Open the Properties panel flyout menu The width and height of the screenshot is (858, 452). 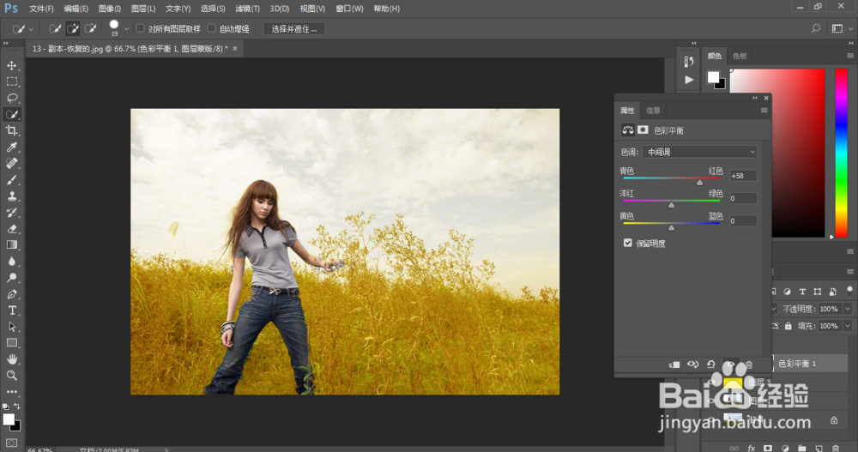pos(764,110)
